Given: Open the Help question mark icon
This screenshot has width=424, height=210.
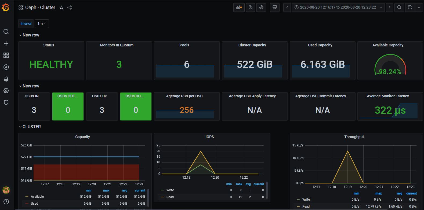Looking at the screenshot, I should [6, 202].
